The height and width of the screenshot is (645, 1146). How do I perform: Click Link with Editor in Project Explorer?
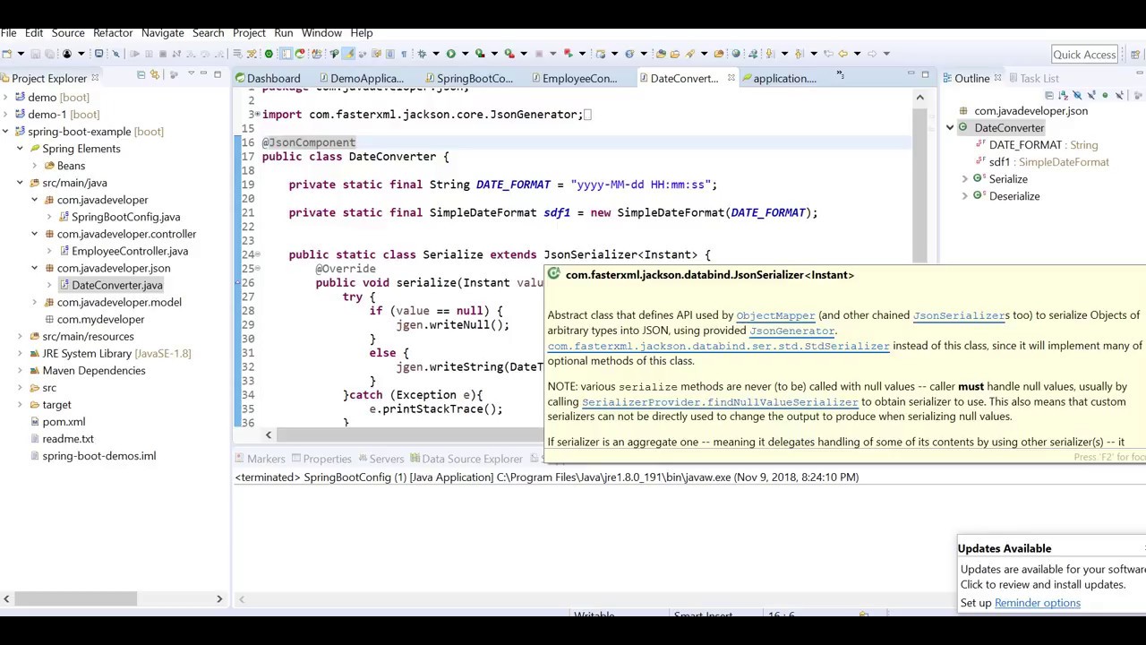157,75
